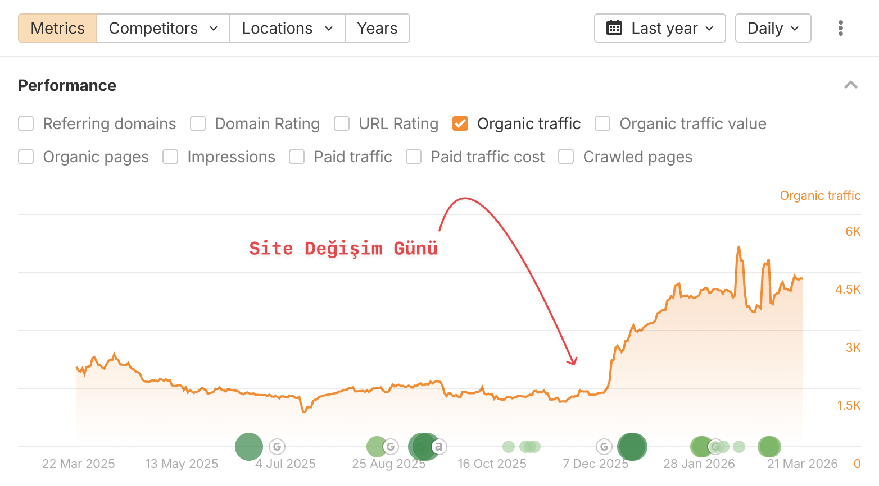Click the green event marker near 21 Mar 2026

coord(769,446)
